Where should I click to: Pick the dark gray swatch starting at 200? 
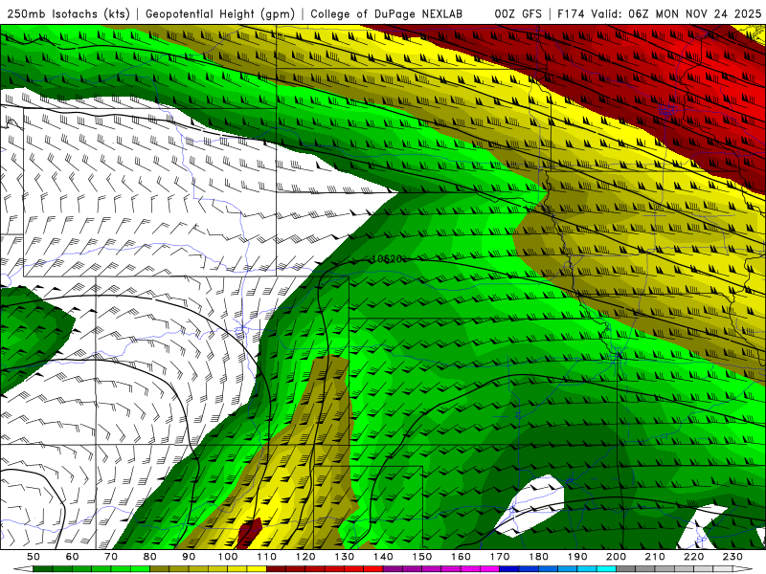[626, 569]
